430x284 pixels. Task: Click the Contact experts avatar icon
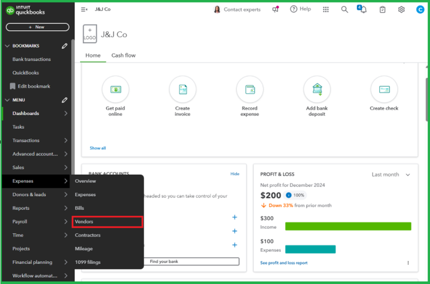pyautogui.click(x=217, y=10)
